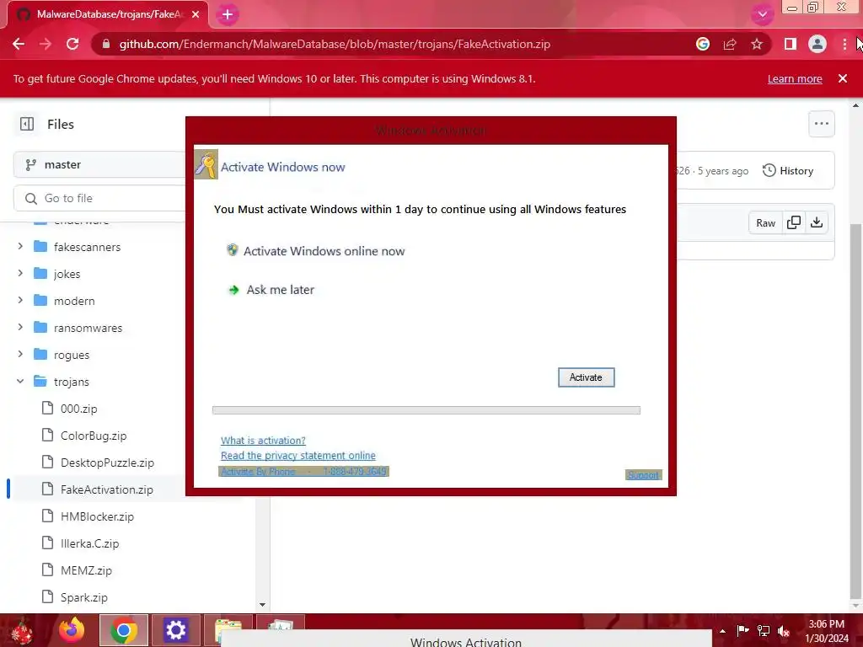Screen dimensions: 863x647
Task: Expand the jokes folder chevron
Action: click(20, 274)
